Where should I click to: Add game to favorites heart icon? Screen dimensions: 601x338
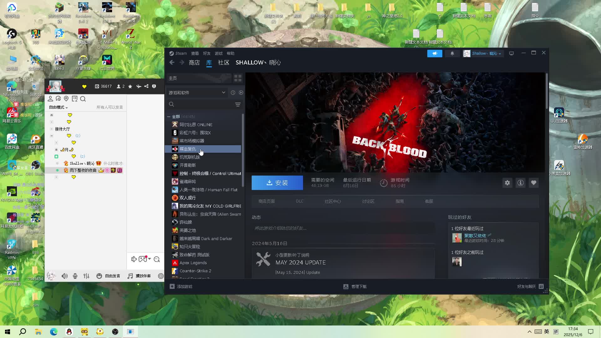click(533, 183)
